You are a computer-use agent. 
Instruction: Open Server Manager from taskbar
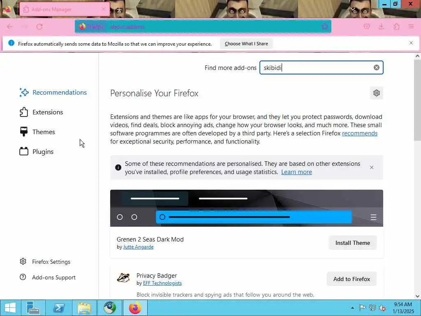tap(33, 308)
